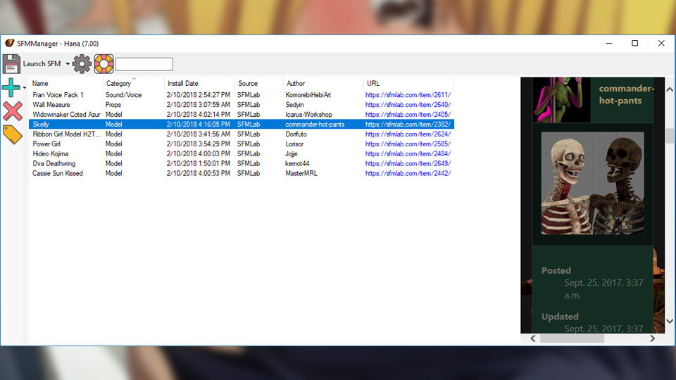Open the dropdown arrow beside the plus icon
The width and height of the screenshot is (676, 380).
[x=25, y=88]
